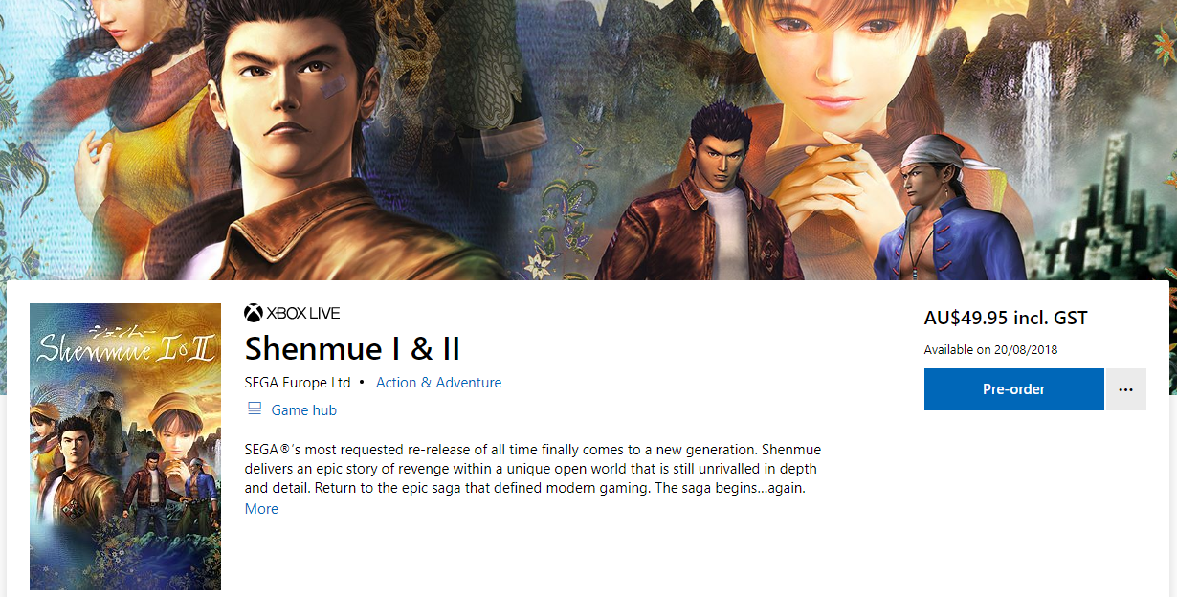Click the Xbox sphere logo icon

pos(254,313)
